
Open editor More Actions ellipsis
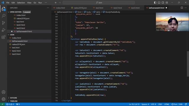(x=186, y=8)
